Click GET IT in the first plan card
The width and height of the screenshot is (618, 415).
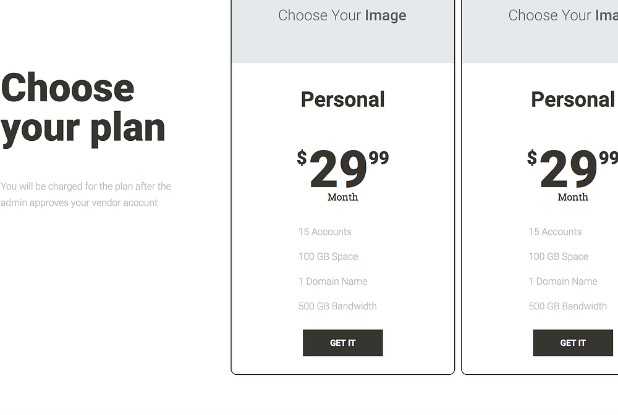pos(342,343)
